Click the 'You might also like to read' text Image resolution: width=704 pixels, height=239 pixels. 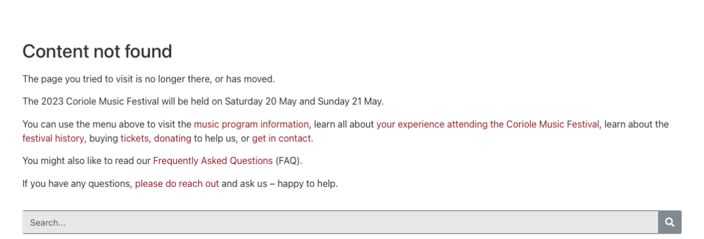87,161
